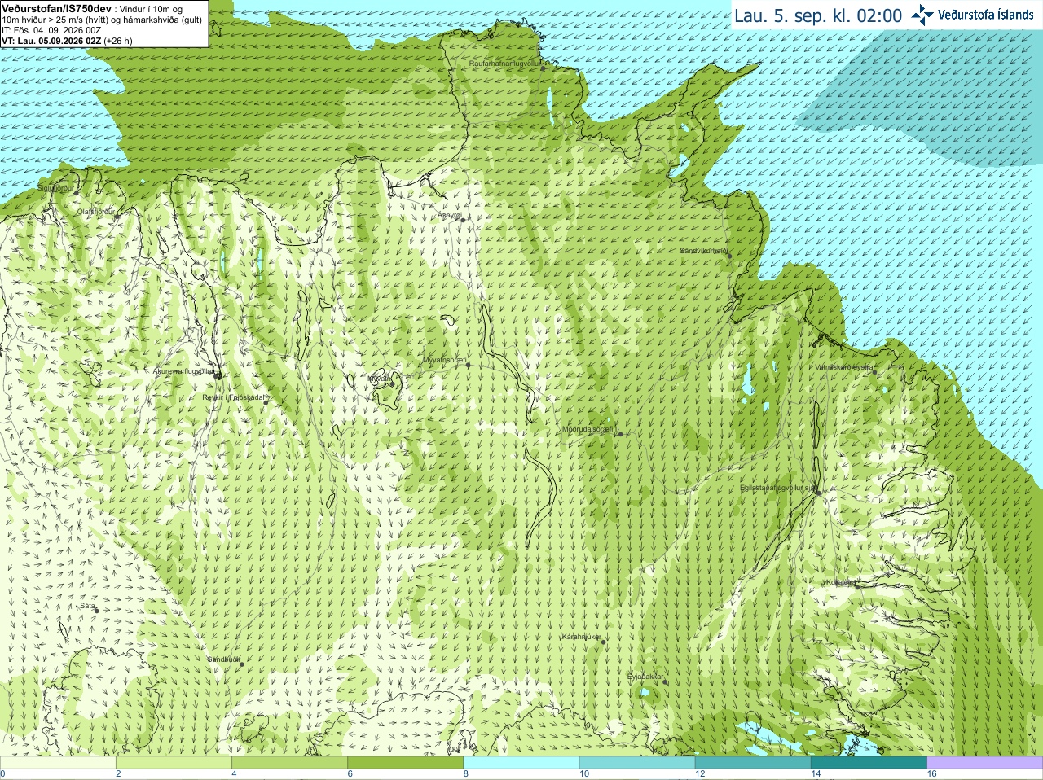Click the Möðrudalsöræfi II station marker
This screenshot has height=780, width=1043.
(620, 434)
